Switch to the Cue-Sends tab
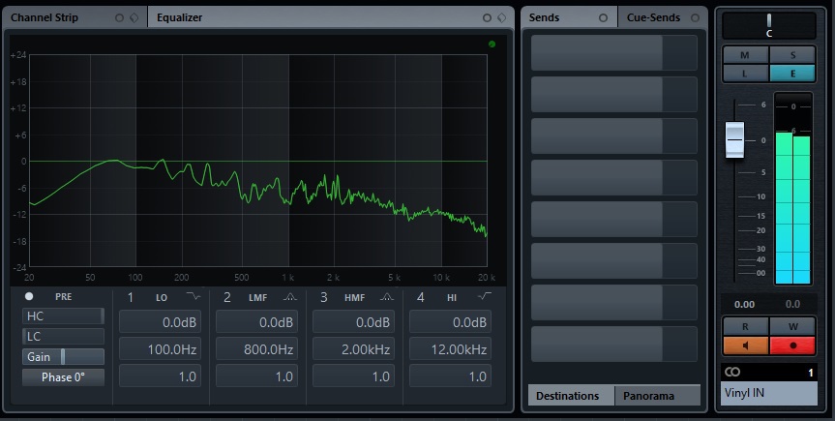Viewport: 835px width, 421px height. pyautogui.click(x=653, y=17)
